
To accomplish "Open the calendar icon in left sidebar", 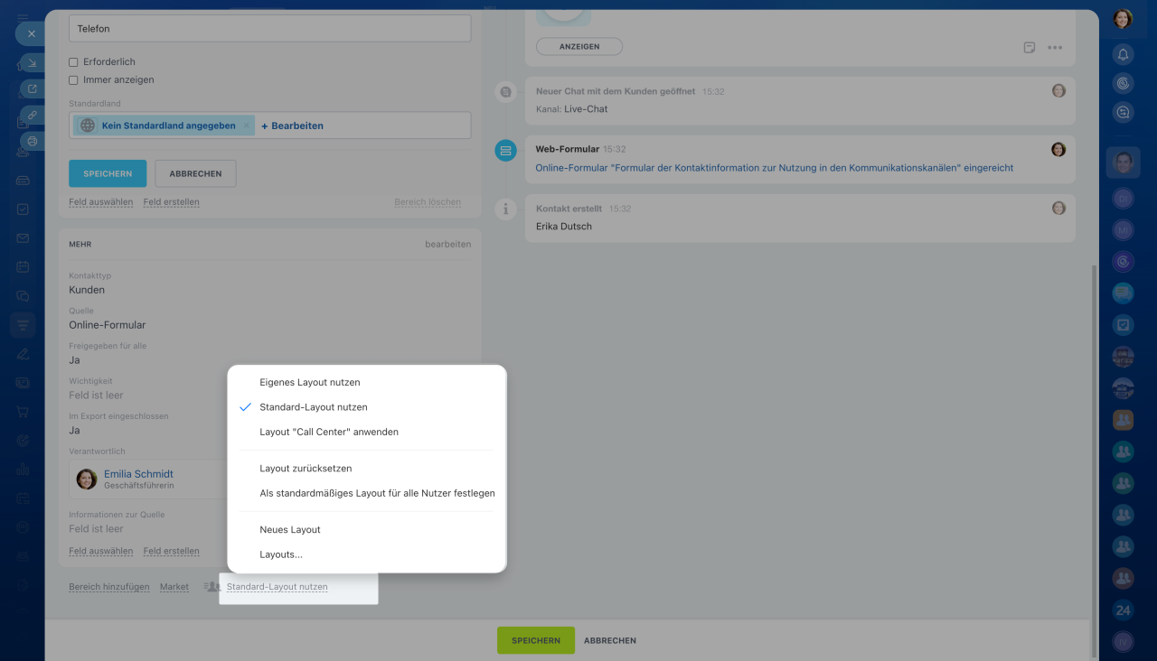I will [23, 267].
